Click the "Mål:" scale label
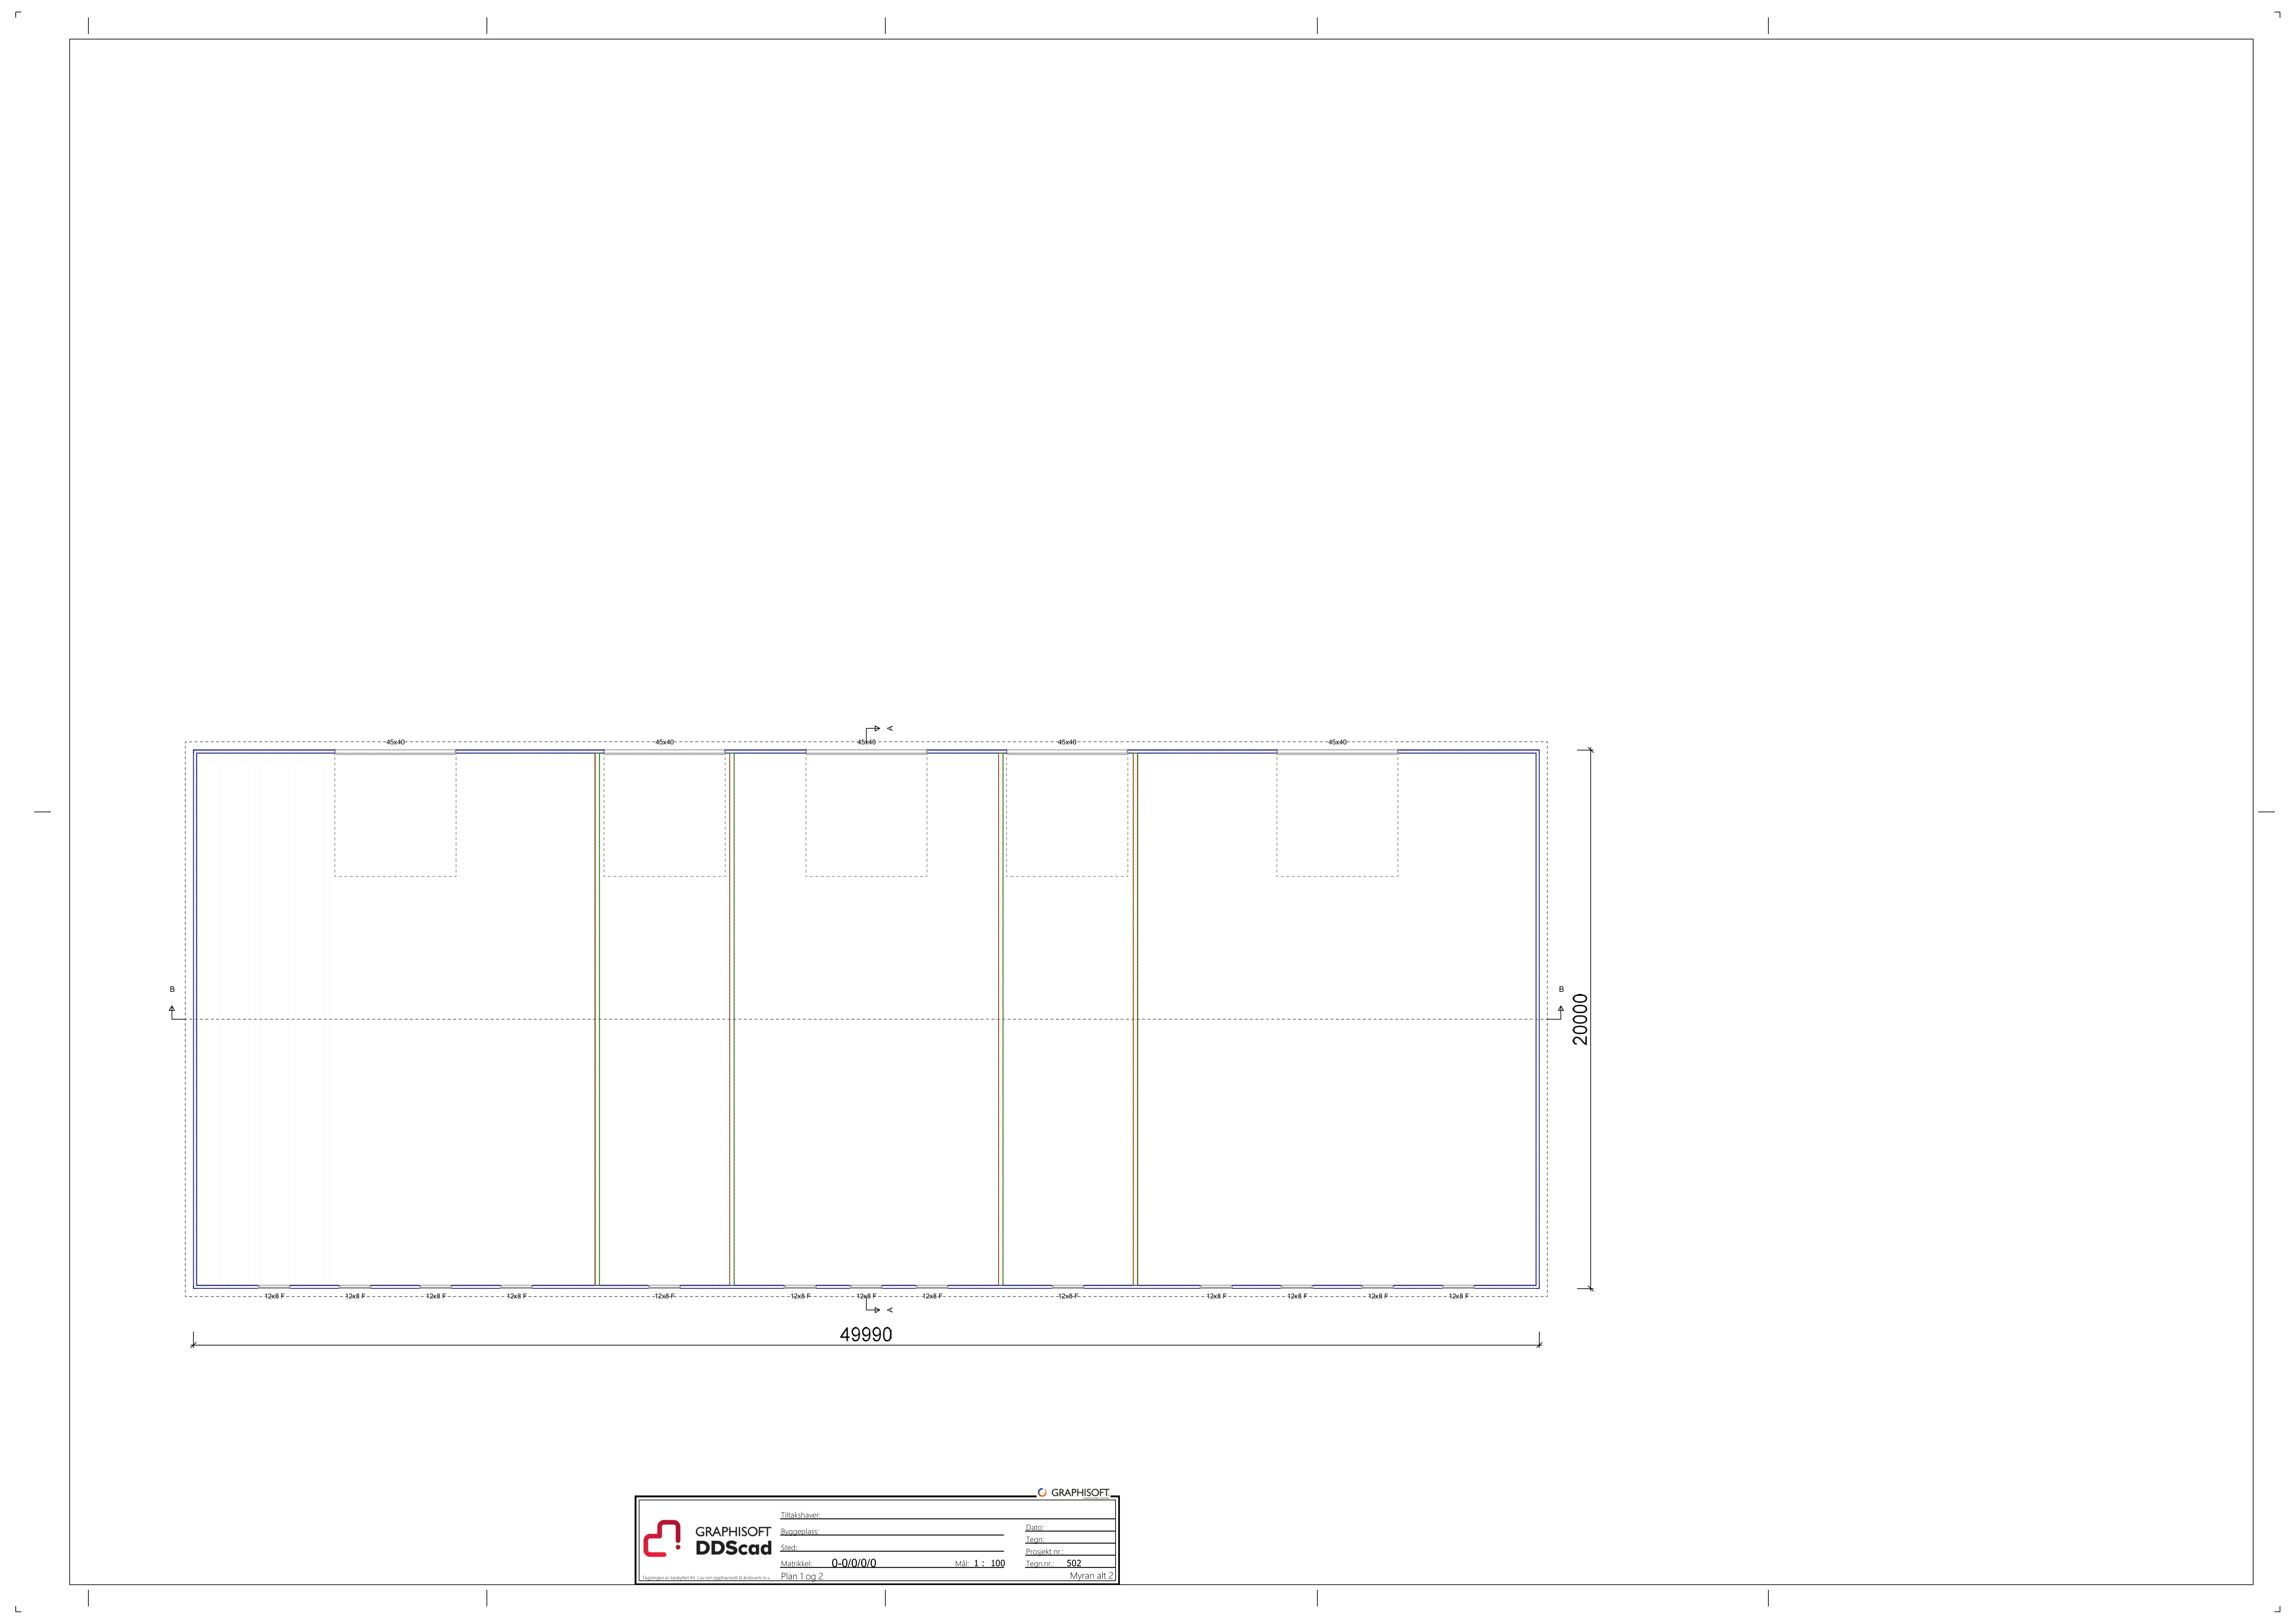The image size is (2296, 1624). (x=962, y=1564)
